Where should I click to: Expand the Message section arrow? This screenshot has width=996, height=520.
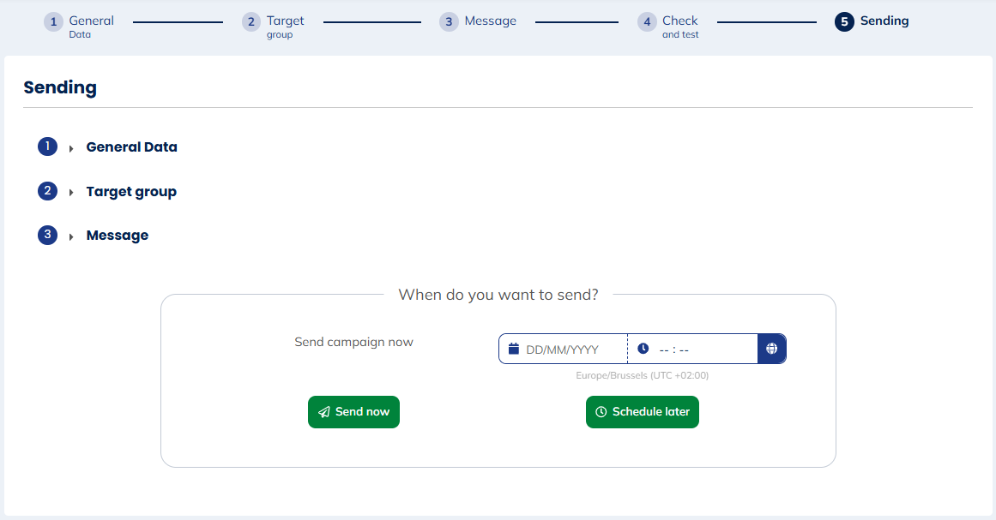pos(71,236)
